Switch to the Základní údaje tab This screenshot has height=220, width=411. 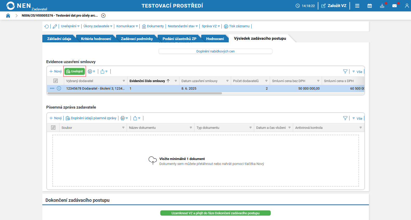pos(59,39)
